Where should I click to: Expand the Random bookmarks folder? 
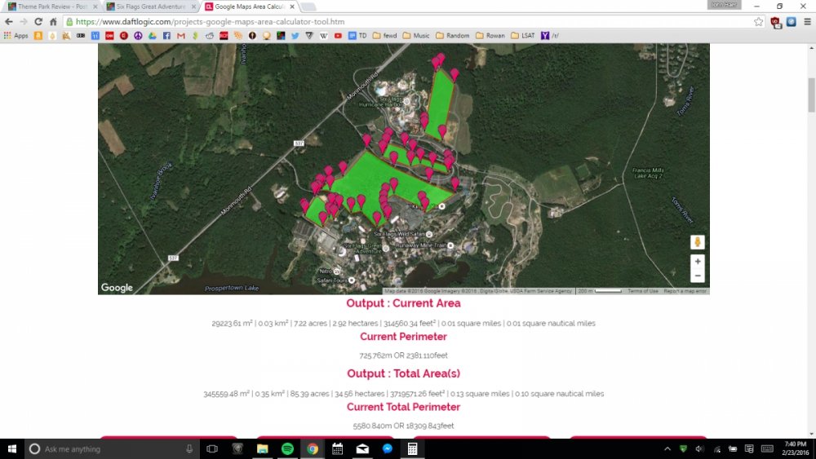point(453,36)
